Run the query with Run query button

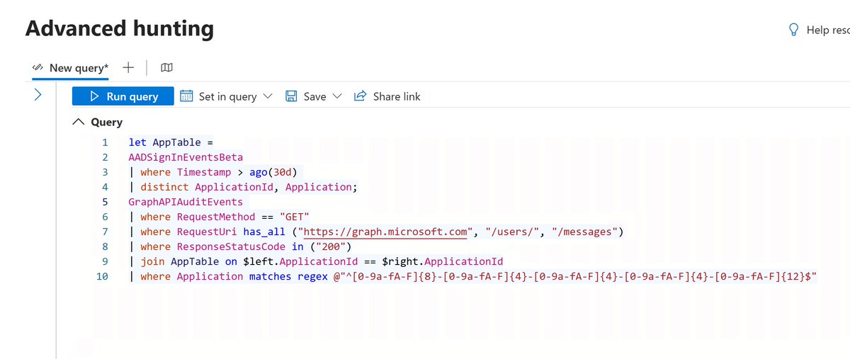pos(123,96)
